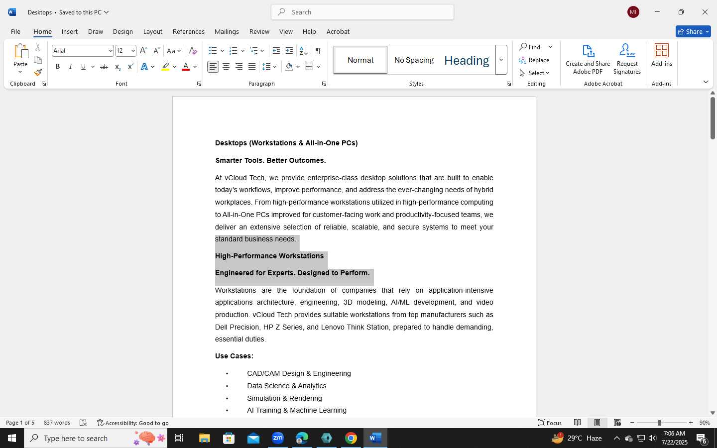Collapse the ribbon with chevron arrow

point(706,82)
